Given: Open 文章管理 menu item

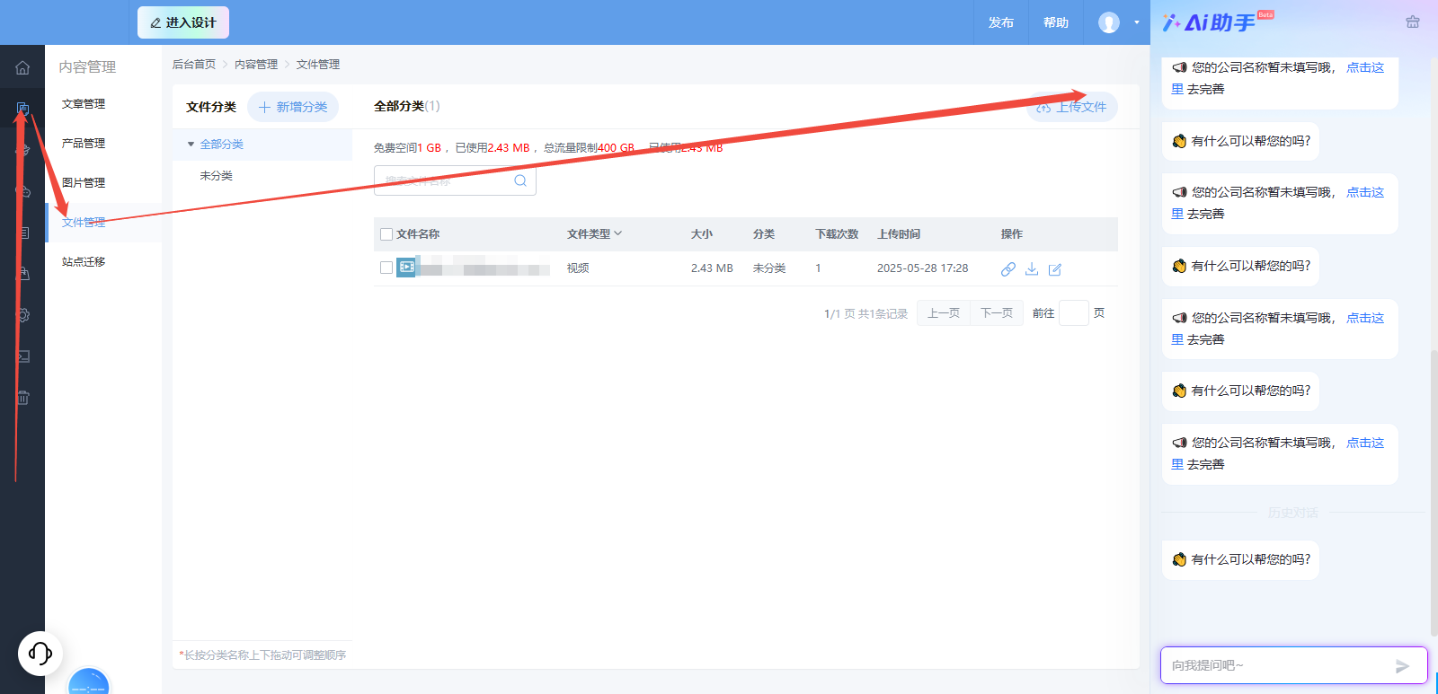Looking at the screenshot, I should (84, 104).
